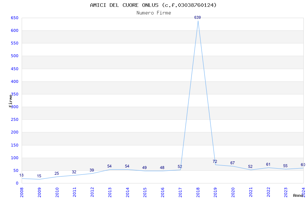This screenshot has width=307, height=199.
Task: Select the 2008 year label on axis
Action: point(22,192)
